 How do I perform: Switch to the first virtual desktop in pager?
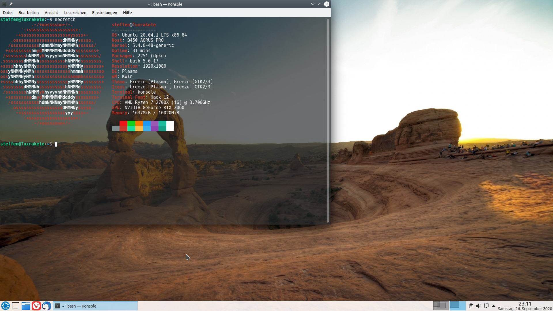pyautogui.click(x=441, y=306)
